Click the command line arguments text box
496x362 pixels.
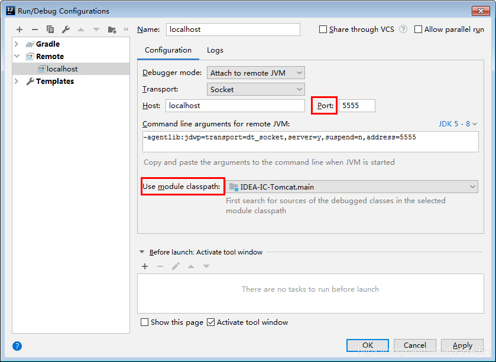(x=310, y=142)
